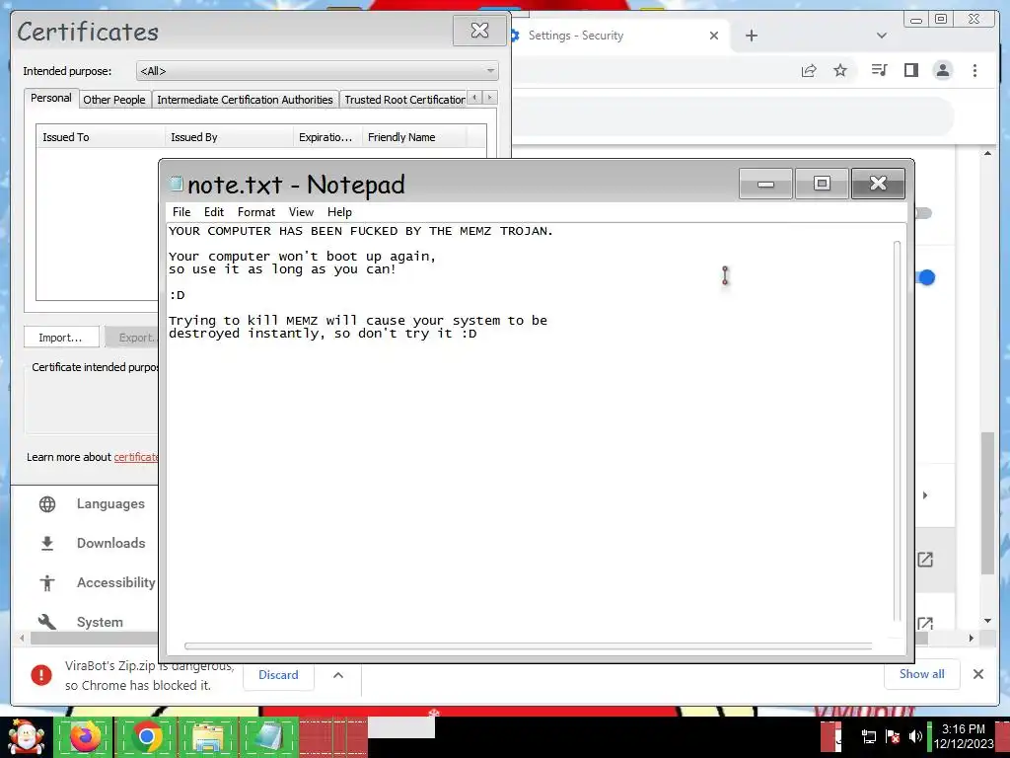Toggle Chrome side panel
This screenshot has height=758, width=1010.
click(x=910, y=70)
